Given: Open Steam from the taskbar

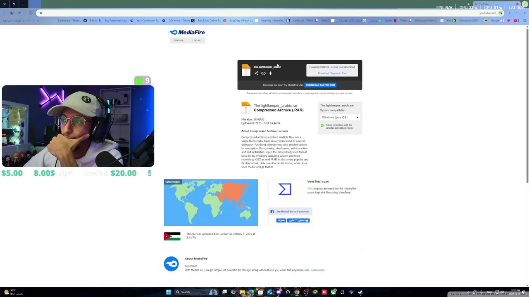Looking at the screenshot, I should coord(360,292).
